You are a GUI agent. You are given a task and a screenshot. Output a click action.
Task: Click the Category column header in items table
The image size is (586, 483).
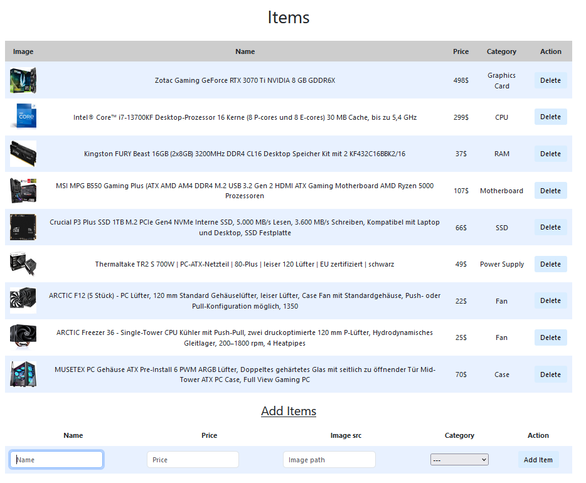(501, 51)
